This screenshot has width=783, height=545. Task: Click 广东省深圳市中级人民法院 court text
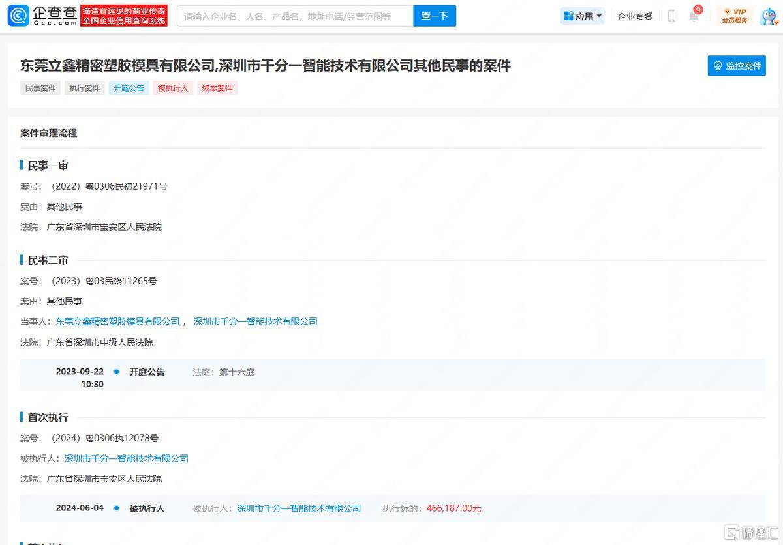point(100,342)
